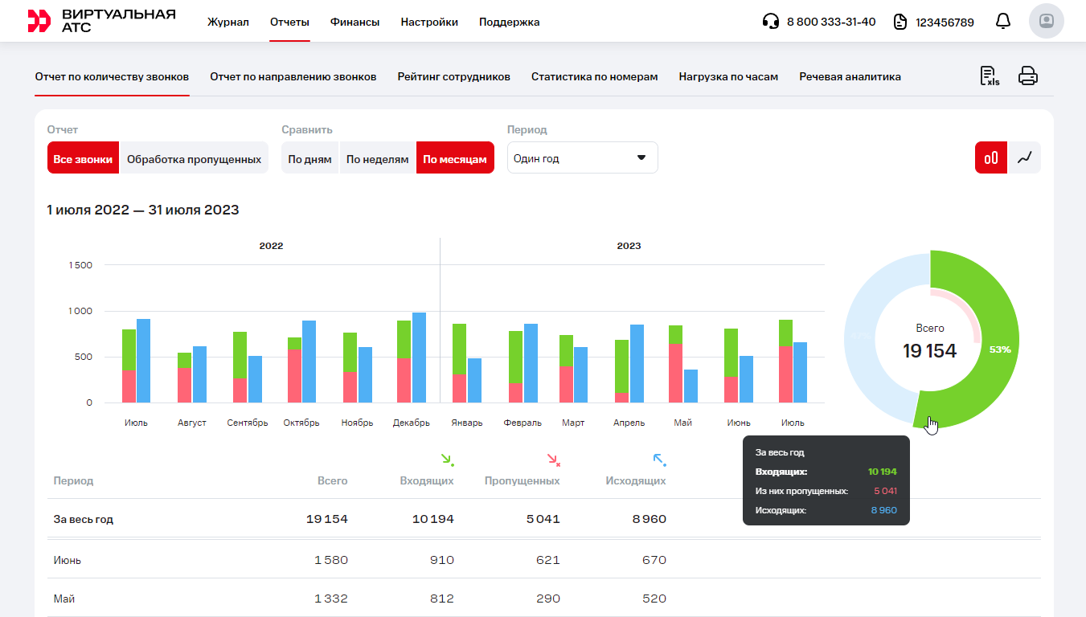
Task: Click the headset support phone icon
Action: 770,22
